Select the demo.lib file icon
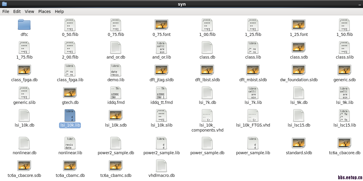This screenshot has height=181, width=363. tap(116, 70)
